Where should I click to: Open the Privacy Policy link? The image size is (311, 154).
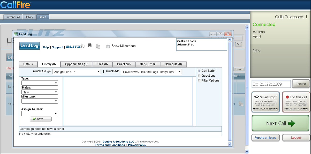[137, 145]
